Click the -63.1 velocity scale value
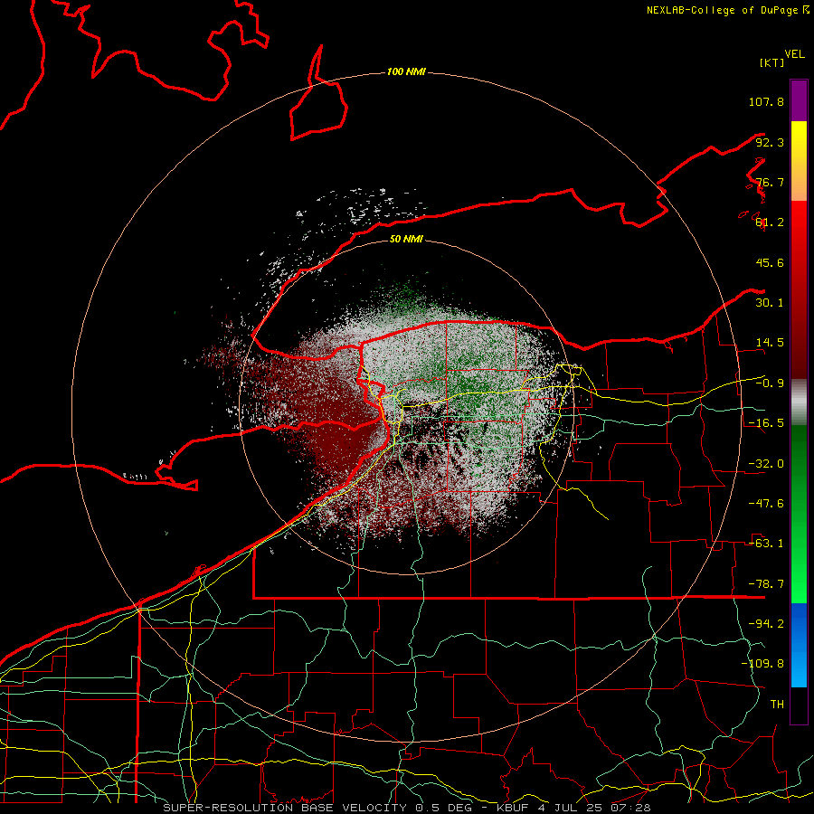The height and width of the screenshot is (814, 814). (766, 544)
